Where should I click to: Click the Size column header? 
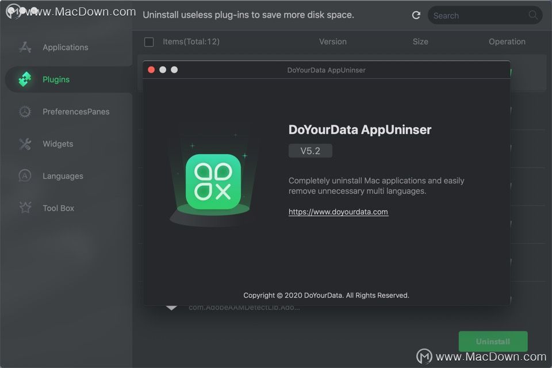(x=420, y=41)
